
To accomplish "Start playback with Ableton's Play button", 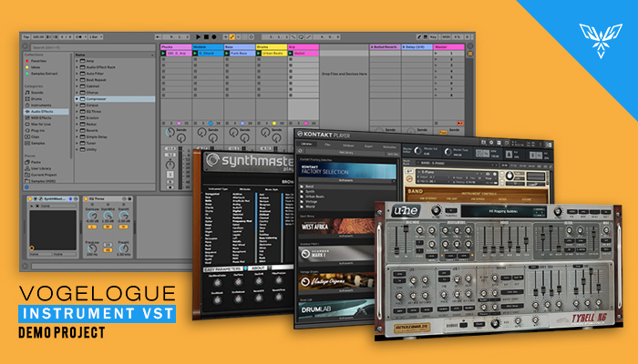I will pos(198,37).
